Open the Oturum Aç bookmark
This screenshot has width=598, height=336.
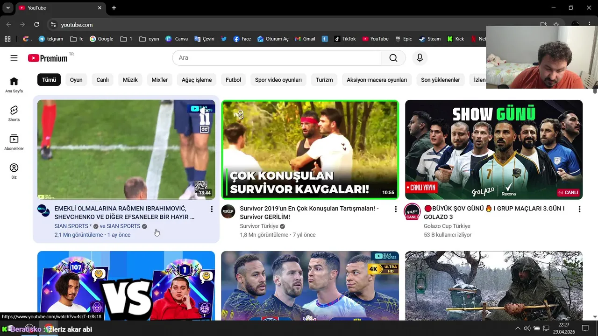[x=273, y=39]
